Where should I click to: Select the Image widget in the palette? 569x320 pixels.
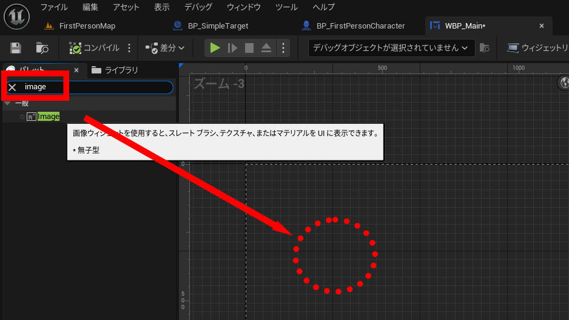pos(49,117)
